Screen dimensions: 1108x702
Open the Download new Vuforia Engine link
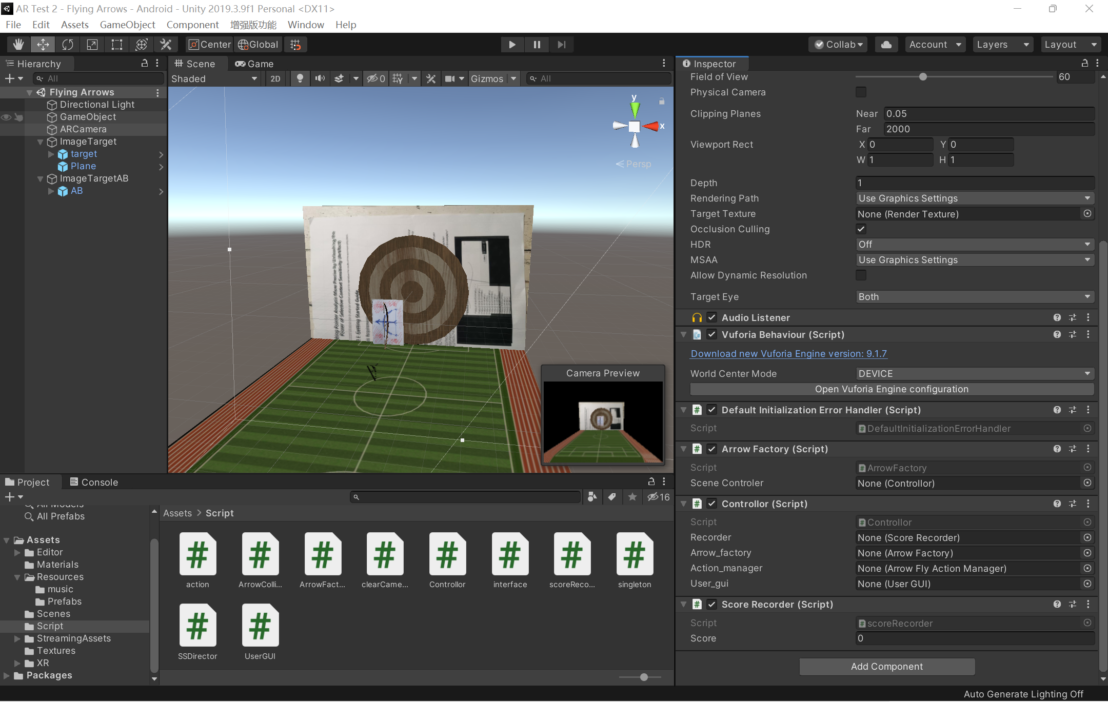coord(788,353)
